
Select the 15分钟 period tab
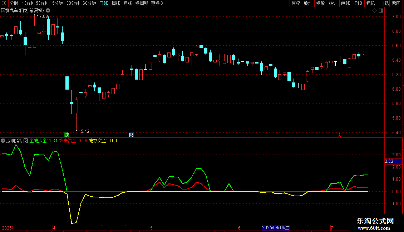[x=56, y=3]
